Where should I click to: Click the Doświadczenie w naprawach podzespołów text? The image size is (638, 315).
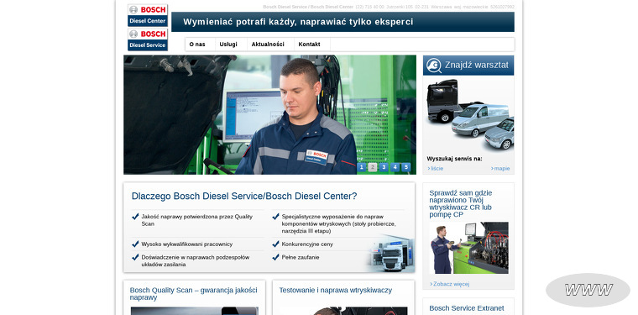pos(196,261)
